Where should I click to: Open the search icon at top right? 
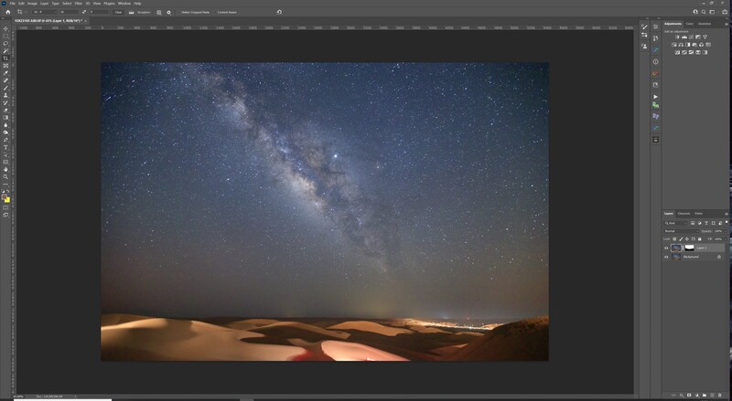pyautogui.click(x=704, y=12)
